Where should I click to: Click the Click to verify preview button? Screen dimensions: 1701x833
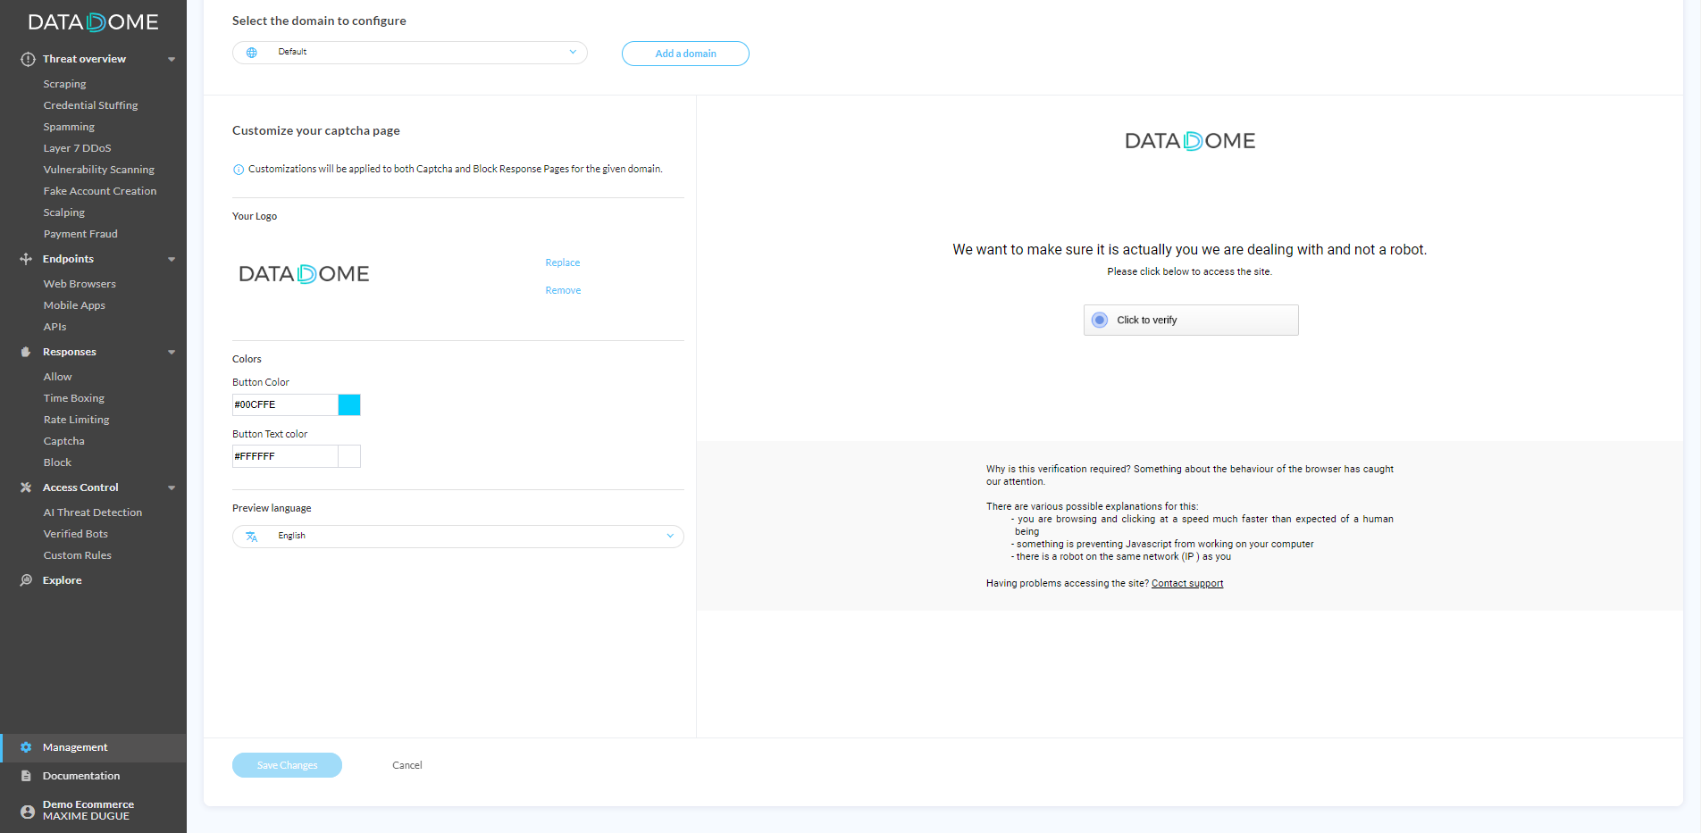pyautogui.click(x=1191, y=320)
